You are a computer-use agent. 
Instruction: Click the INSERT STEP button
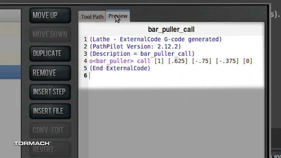point(50,92)
